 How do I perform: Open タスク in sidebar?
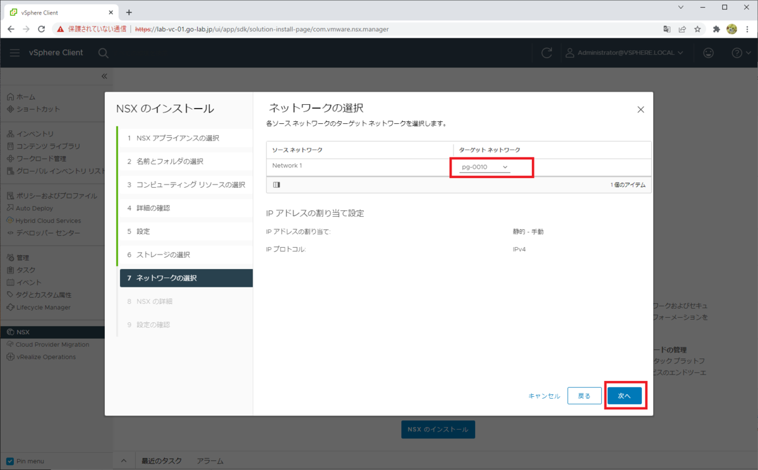click(x=21, y=270)
